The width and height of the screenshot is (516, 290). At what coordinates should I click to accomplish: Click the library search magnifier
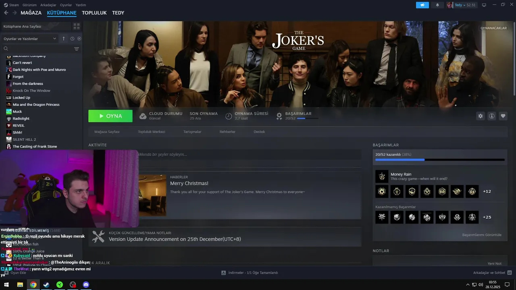click(x=6, y=49)
